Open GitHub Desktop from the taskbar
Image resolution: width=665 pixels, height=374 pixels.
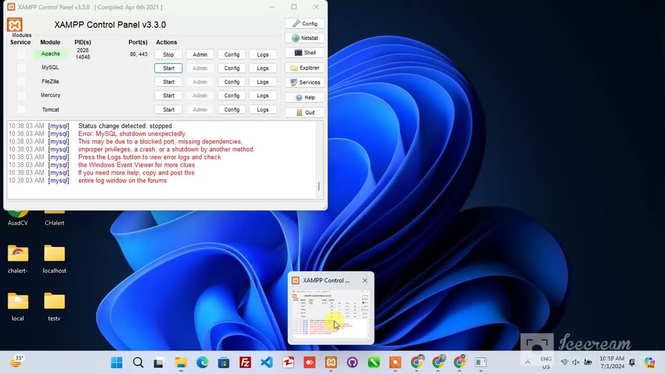click(x=352, y=362)
